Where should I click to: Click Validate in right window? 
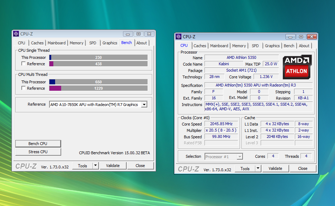click(x=275, y=168)
